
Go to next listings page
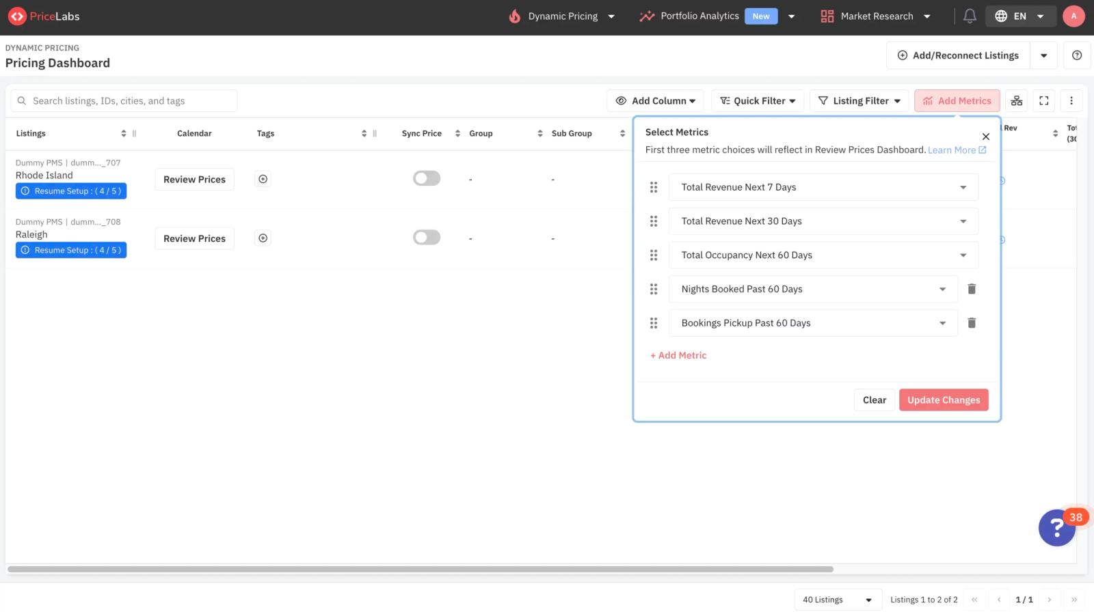pyautogui.click(x=1050, y=600)
